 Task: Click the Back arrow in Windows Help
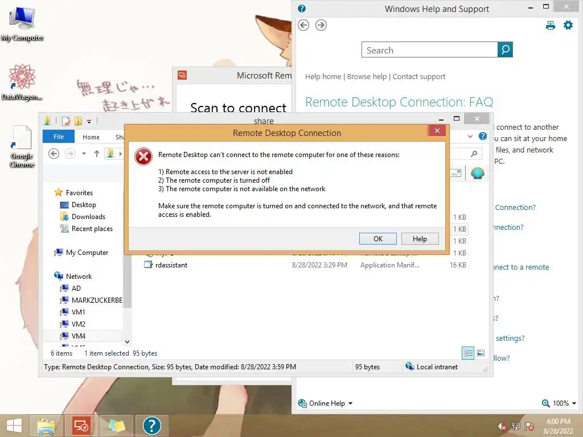(x=303, y=25)
